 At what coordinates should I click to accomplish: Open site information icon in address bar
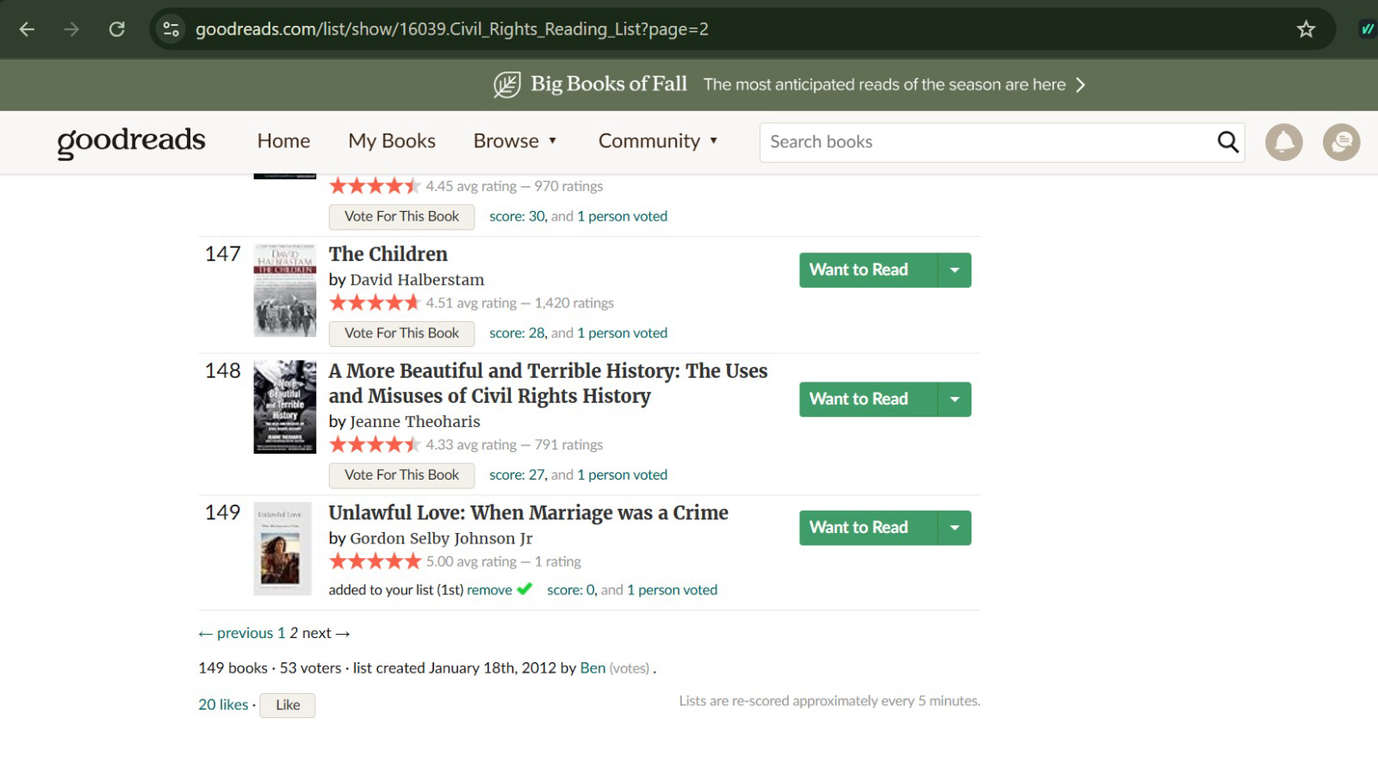coord(171,29)
